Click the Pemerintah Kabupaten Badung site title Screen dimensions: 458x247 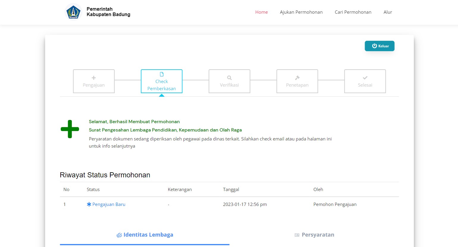108,12
